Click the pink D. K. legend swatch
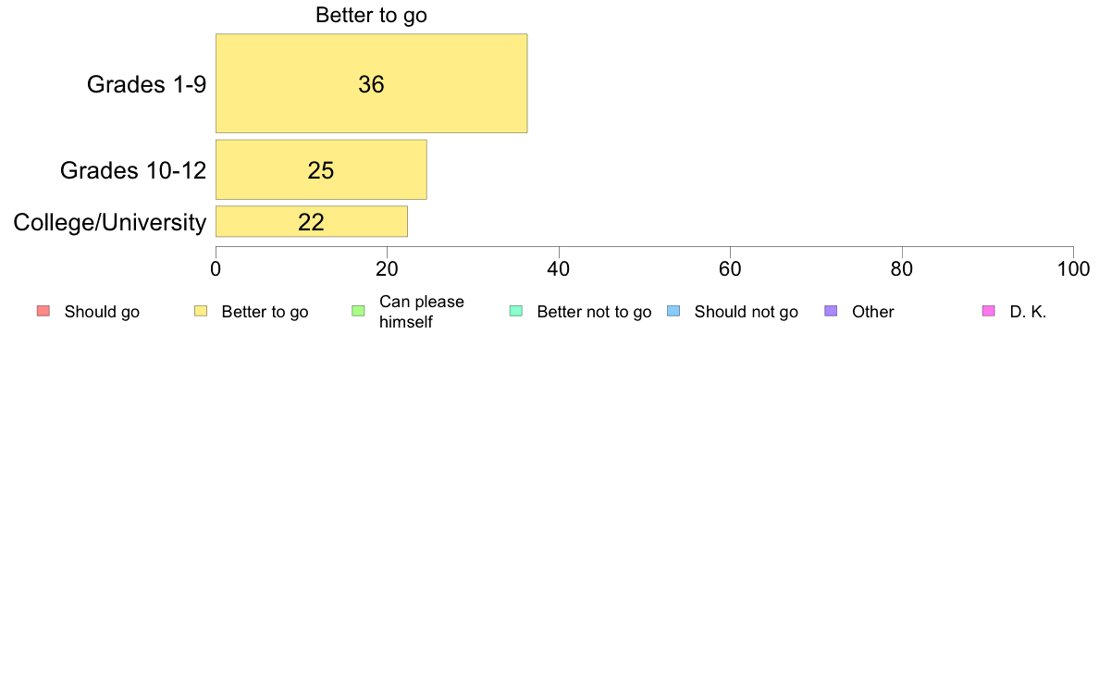1099x681 pixels. pos(989,312)
